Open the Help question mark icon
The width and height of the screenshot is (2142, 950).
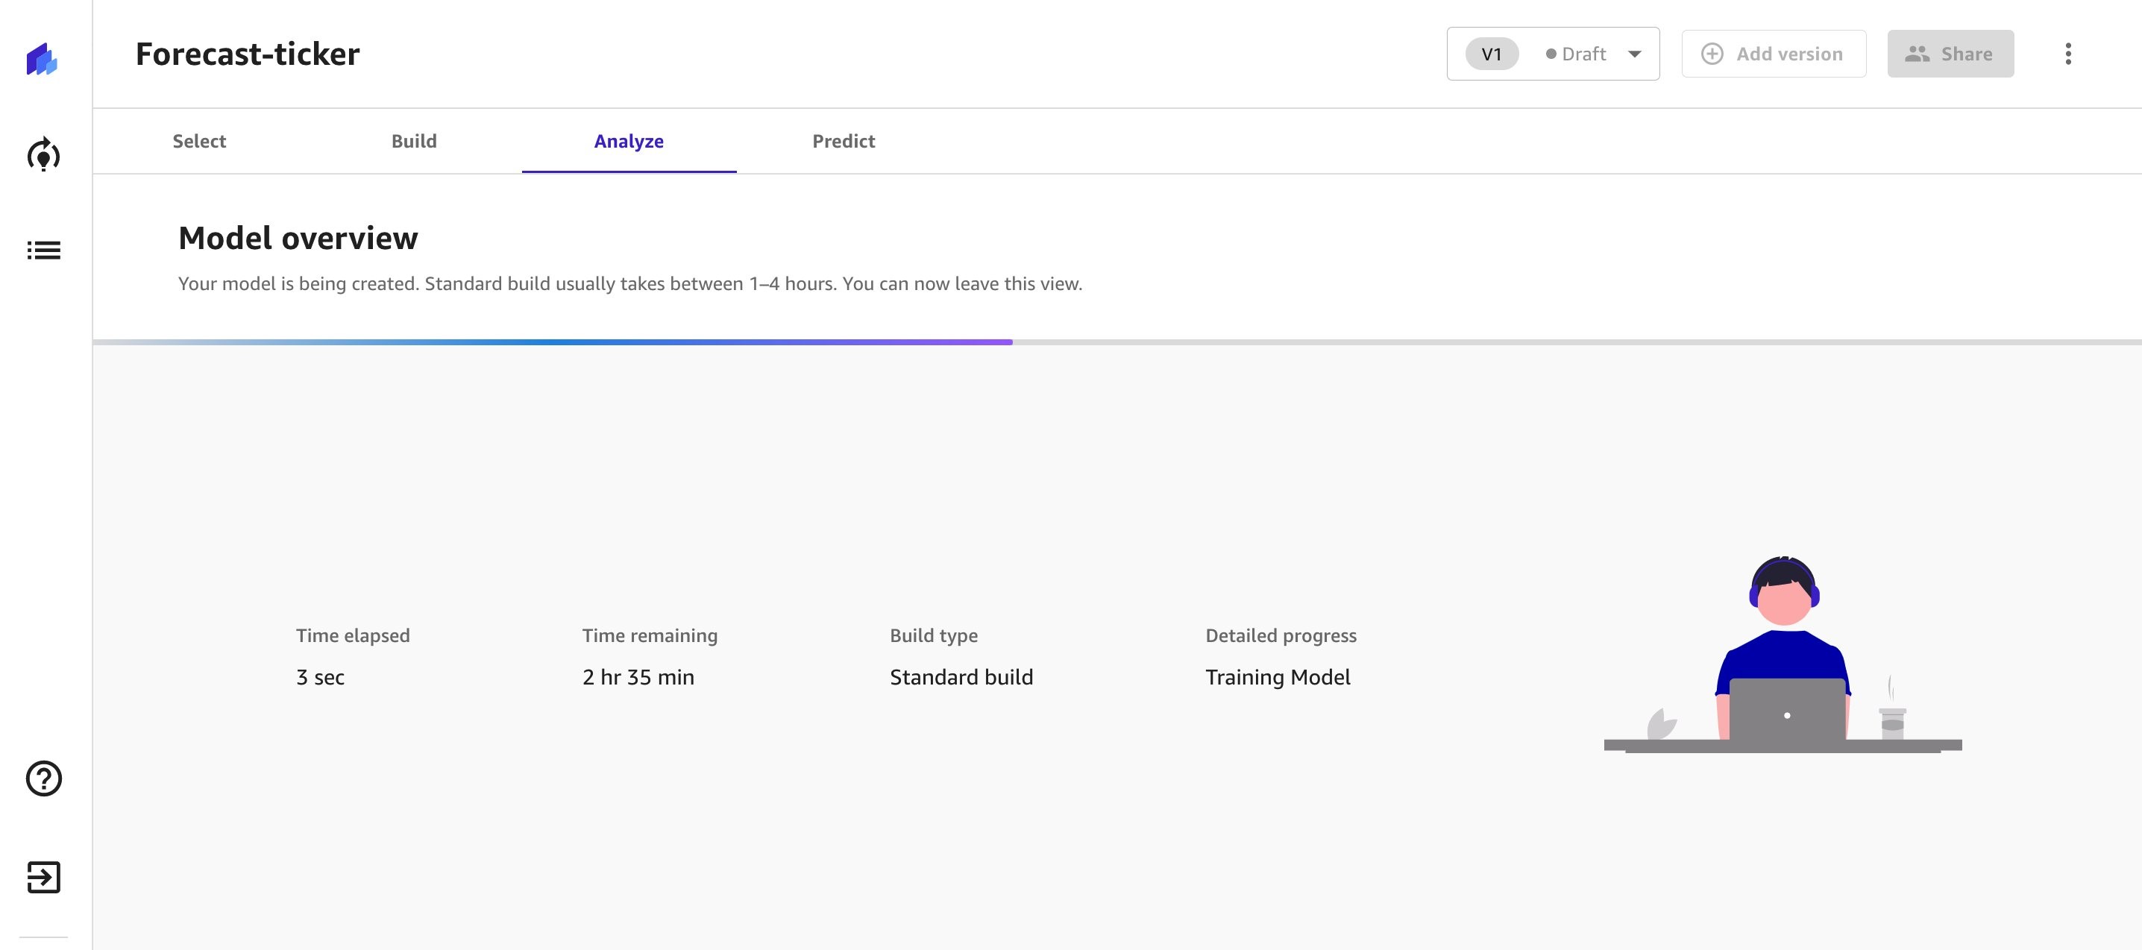44,778
